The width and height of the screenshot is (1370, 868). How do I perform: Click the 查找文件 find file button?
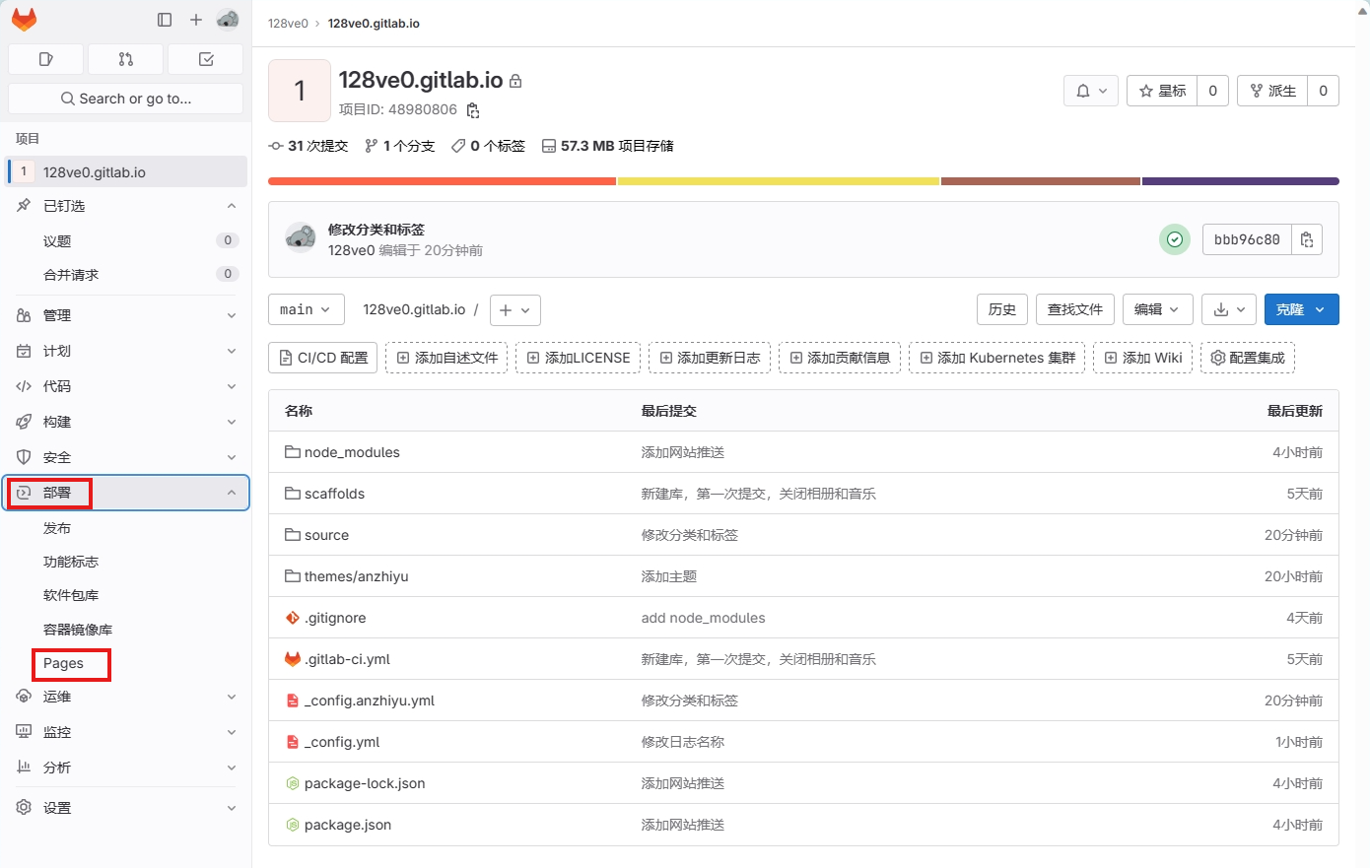[x=1075, y=309]
